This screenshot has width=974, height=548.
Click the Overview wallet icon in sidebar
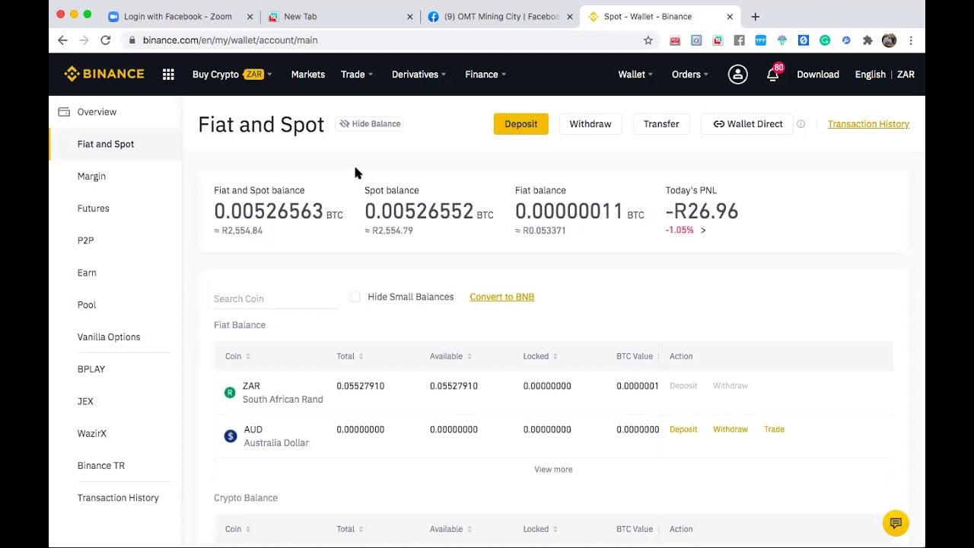[64, 112]
